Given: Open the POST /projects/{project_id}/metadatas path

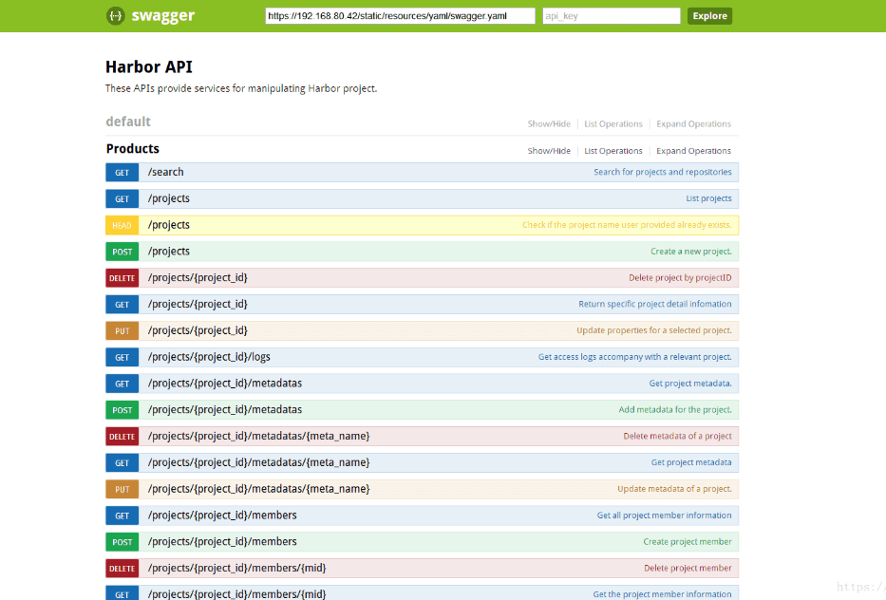Looking at the screenshot, I should click(225, 409).
